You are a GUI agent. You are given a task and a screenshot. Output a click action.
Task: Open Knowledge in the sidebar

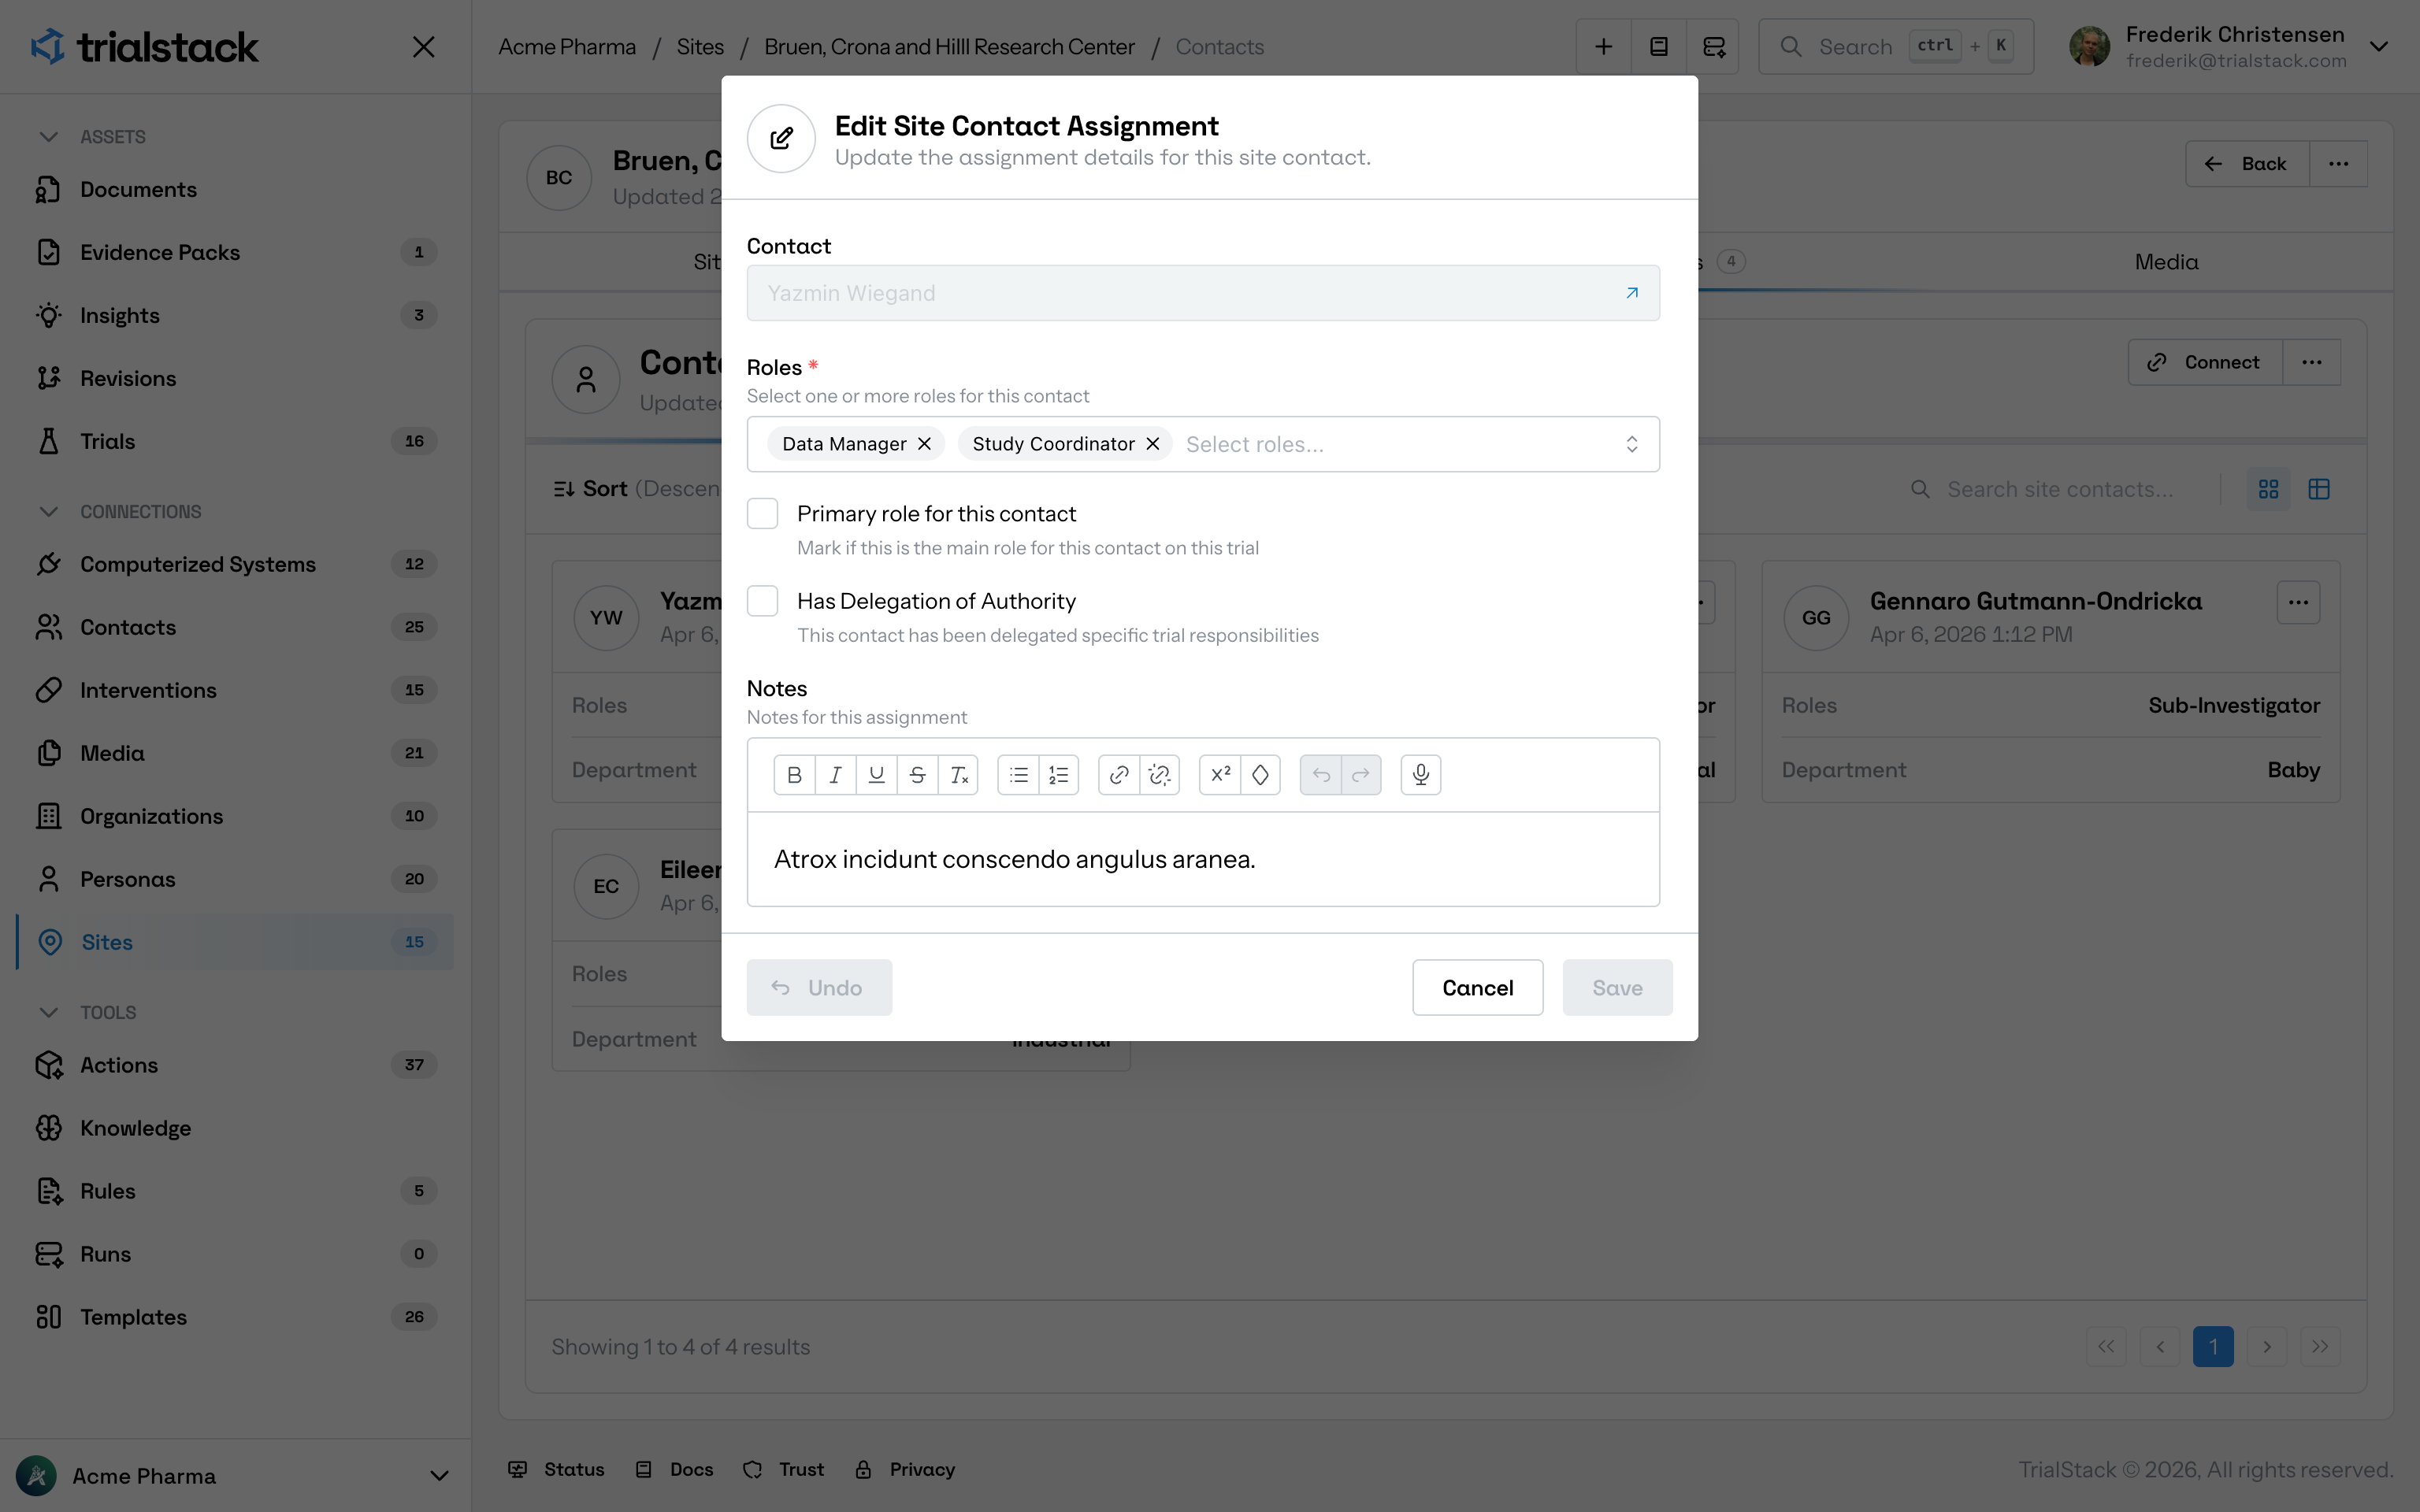pos(235,1128)
